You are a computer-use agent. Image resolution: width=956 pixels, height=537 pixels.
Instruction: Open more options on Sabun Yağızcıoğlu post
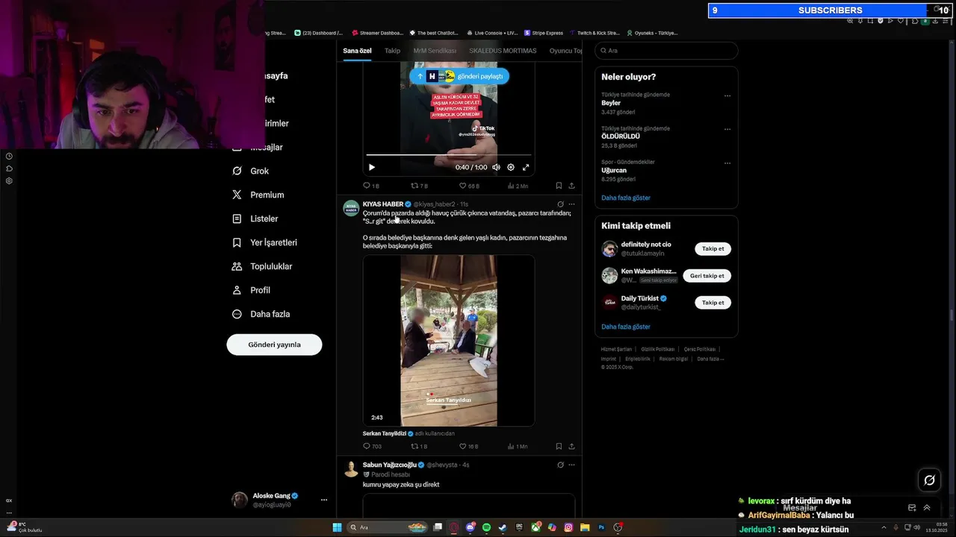tap(572, 465)
